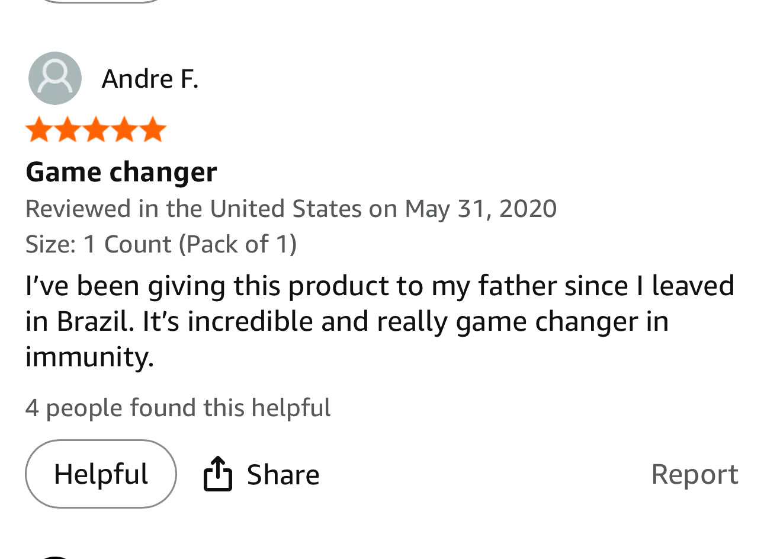This screenshot has height=559, width=764.
Task: Tap the Share text label
Action: point(283,474)
